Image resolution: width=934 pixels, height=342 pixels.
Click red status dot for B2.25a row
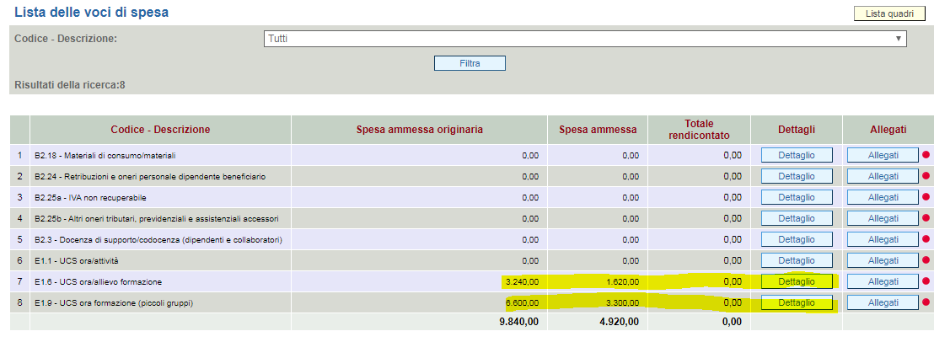tap(924, 197)
